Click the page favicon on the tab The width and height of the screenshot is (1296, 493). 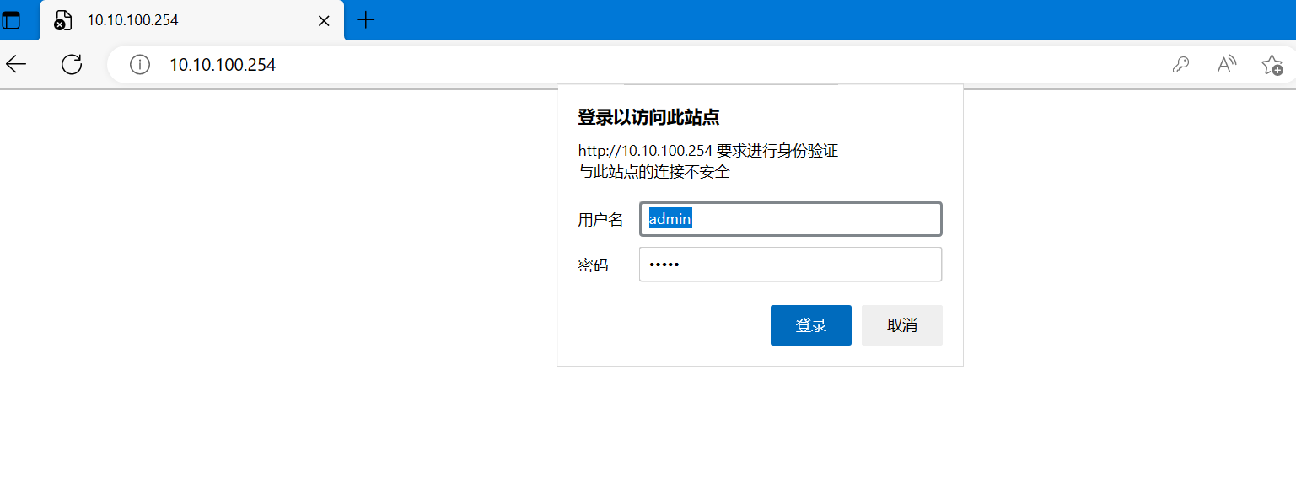coord(62,21)
